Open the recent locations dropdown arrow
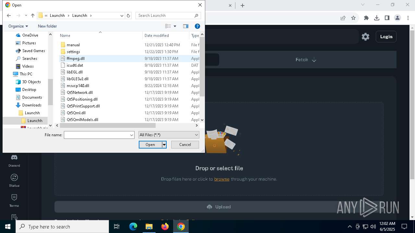This screenshot has height=233, width=415. [26, 16]
